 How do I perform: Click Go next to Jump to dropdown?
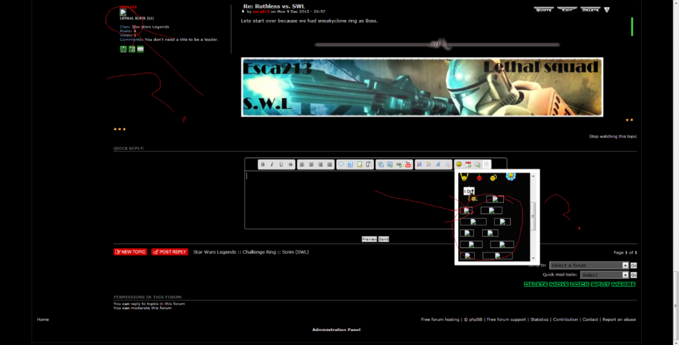[633, 265]
